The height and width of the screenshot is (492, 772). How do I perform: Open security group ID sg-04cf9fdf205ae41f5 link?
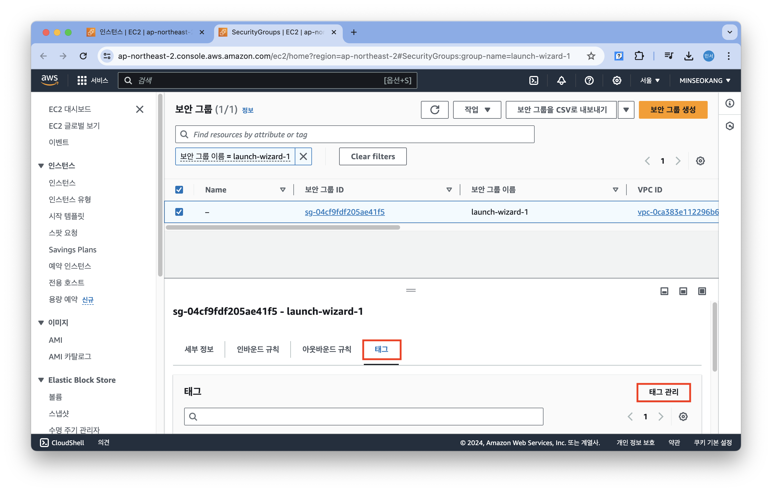coord(344,212)
